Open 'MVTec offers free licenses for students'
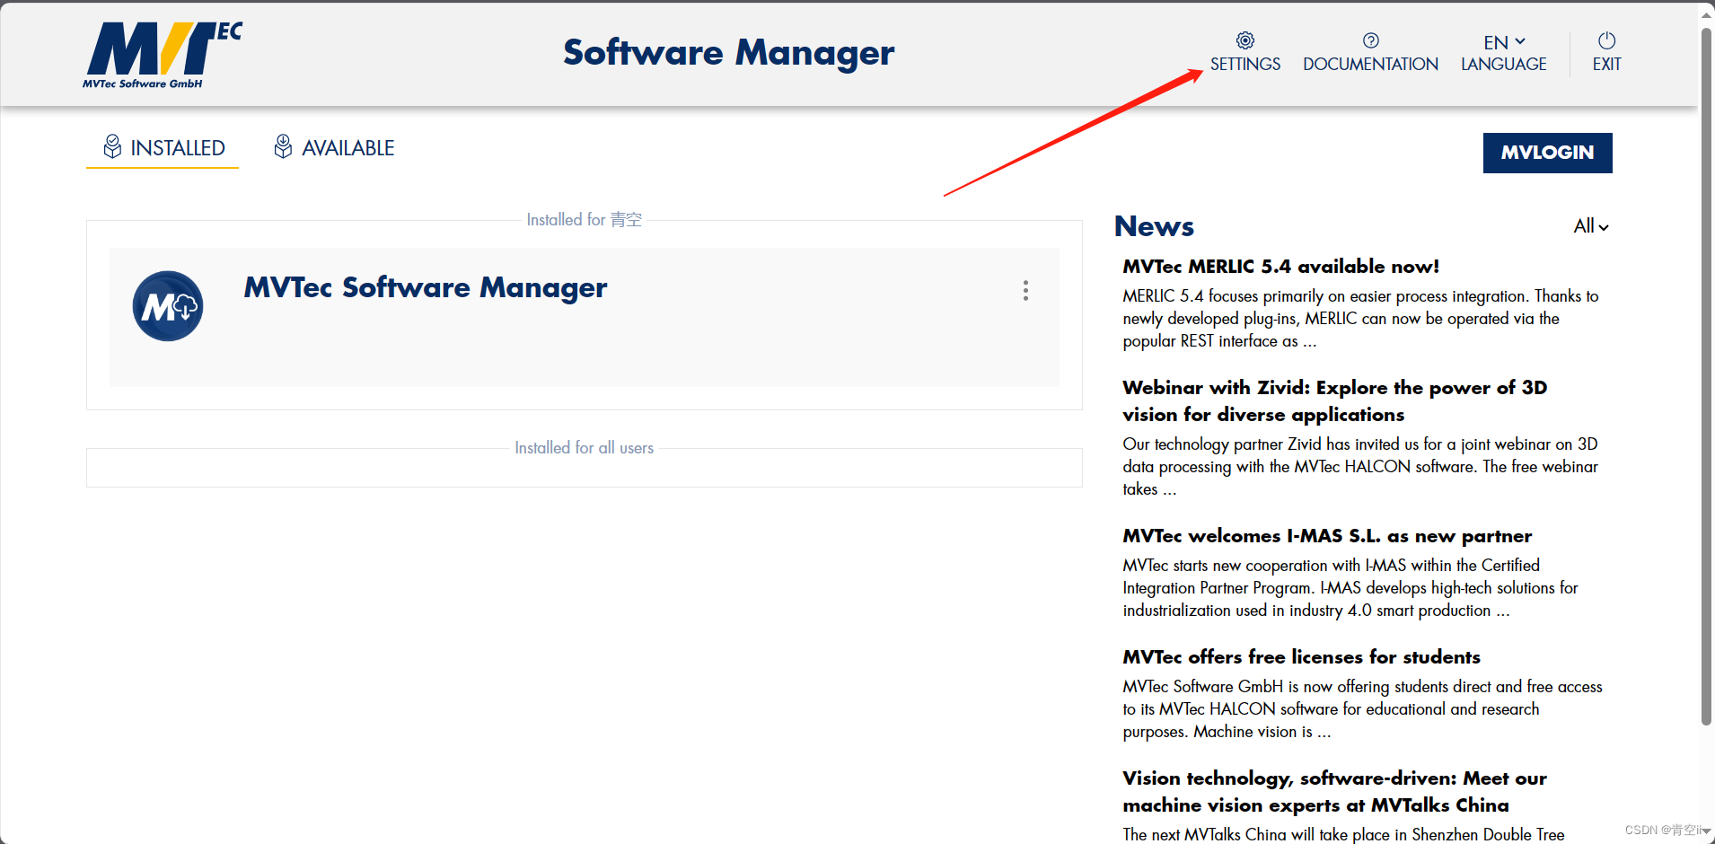This screenshot has width=1715, height=844. tap(1301, 657)
